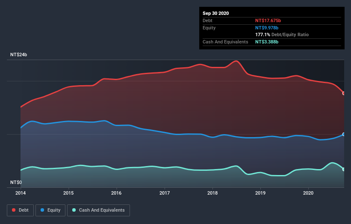Click the 2018 x-axis label

point(212,193)
